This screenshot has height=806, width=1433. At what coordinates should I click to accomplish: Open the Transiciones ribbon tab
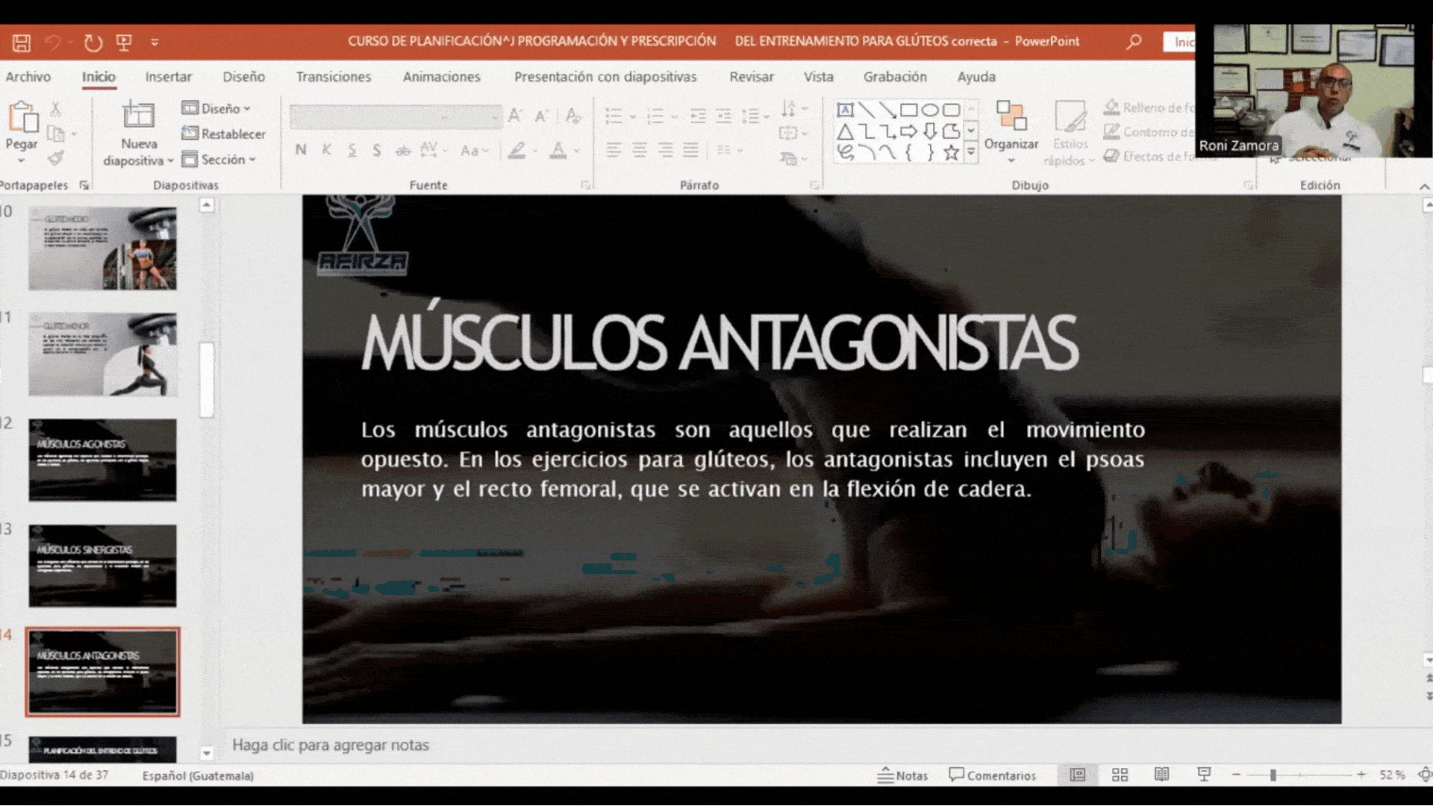pos(333,77)
